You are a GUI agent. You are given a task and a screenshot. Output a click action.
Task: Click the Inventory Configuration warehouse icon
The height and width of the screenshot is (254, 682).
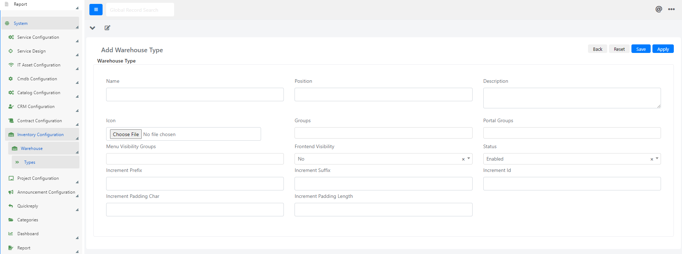coord(11,134)
